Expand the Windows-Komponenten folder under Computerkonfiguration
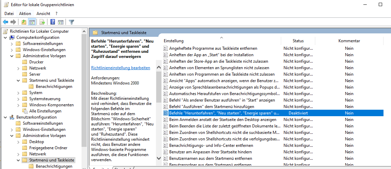The image size is (391, 169). (18, 105)
